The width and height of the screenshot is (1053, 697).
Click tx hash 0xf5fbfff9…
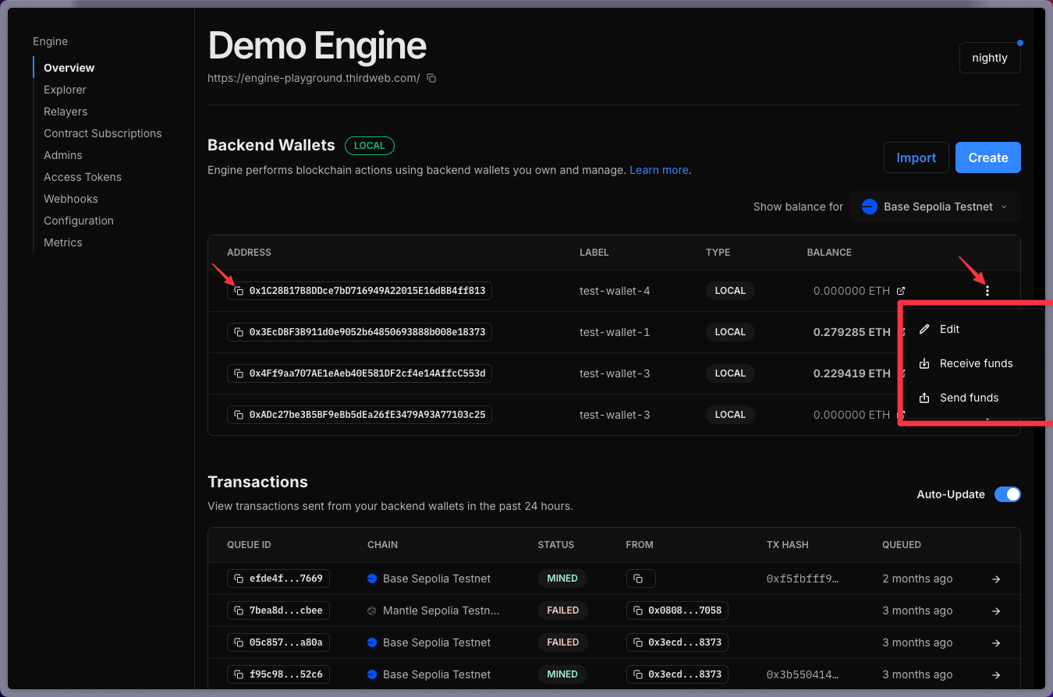(803, 578)
